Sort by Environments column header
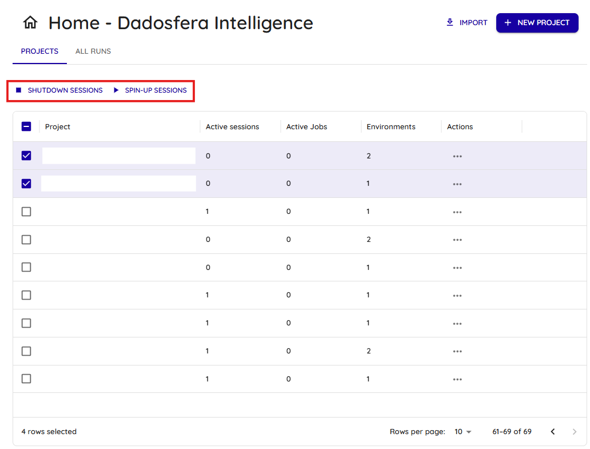This screenshot has width=590, height=449. [391, 127]
